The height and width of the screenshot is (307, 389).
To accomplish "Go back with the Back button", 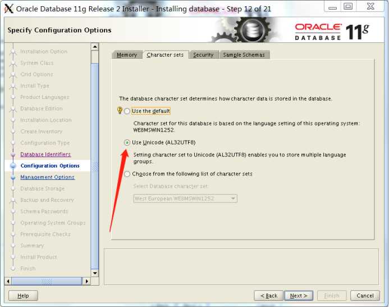I will coord(269,296).
